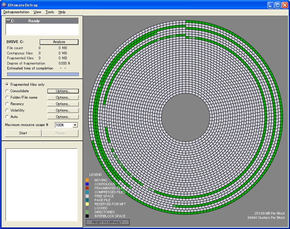
Task: Open Options for Auto
Action: point(63,117)
